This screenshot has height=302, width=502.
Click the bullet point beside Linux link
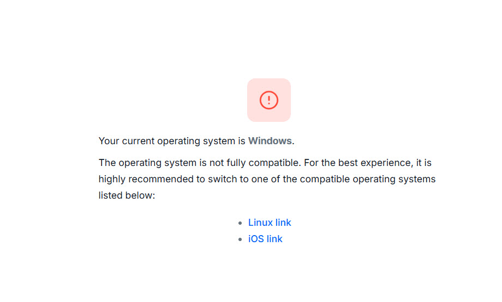tap(240, 223)
